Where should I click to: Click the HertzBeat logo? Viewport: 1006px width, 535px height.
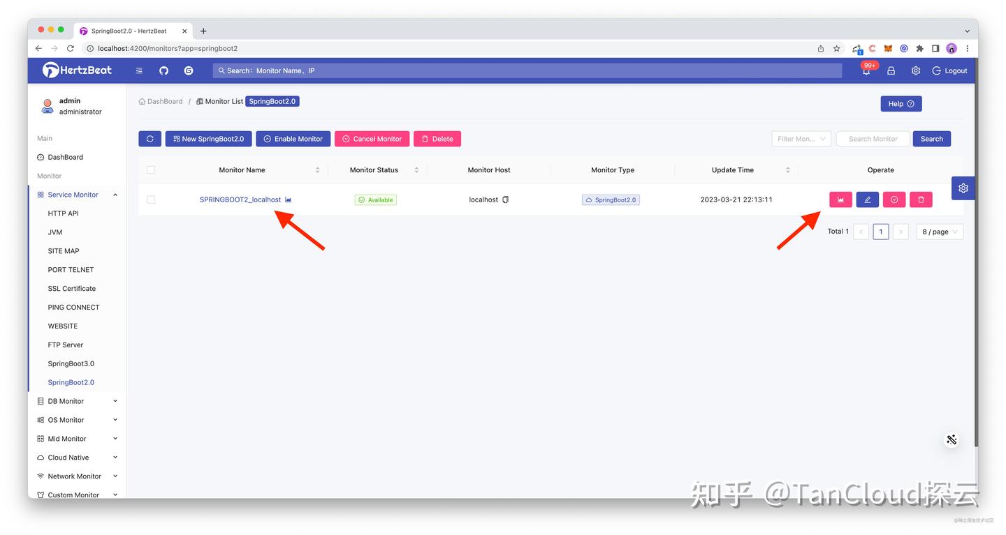click(x=77, y=70)
